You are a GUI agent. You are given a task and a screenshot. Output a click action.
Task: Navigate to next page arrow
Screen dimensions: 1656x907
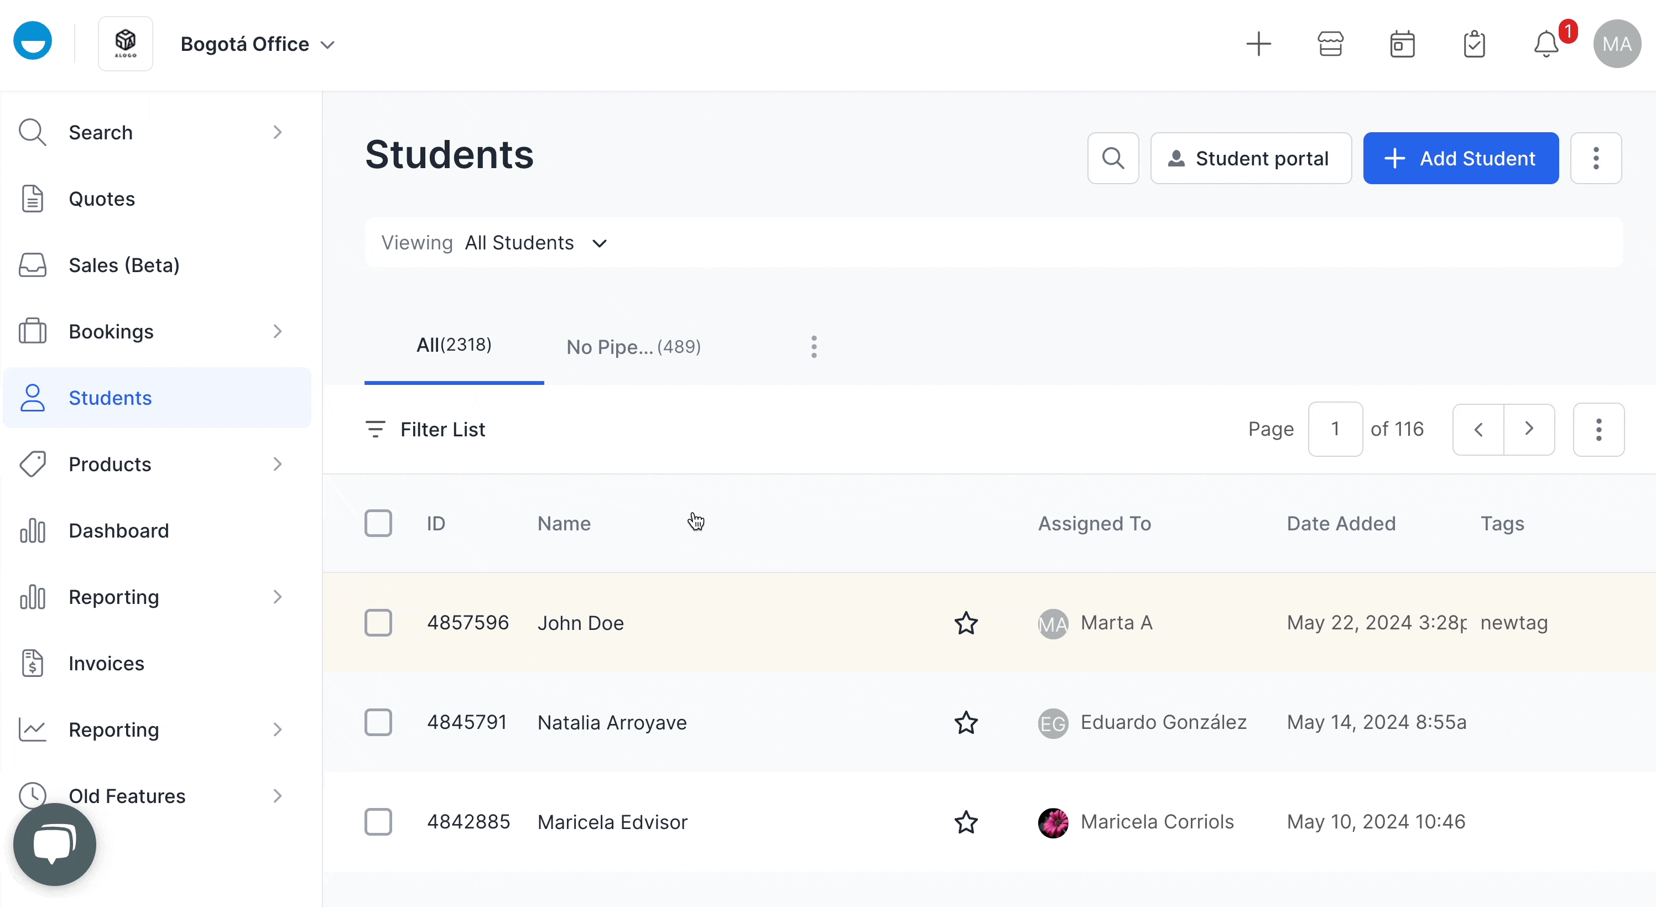1529,429
